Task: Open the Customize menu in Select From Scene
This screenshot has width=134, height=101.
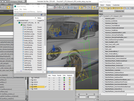Action: (x=116, y=5)
